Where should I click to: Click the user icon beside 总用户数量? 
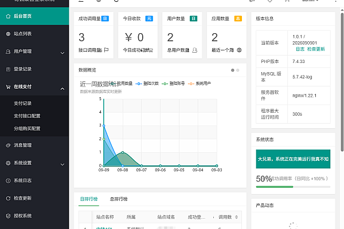[194, 50]
